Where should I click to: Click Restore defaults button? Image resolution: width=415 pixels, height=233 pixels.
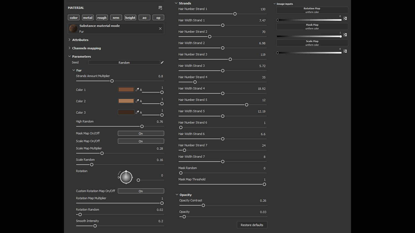point(252,225)
